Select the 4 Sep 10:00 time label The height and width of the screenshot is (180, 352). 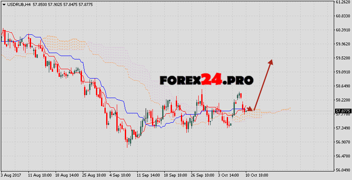(120, 174)
